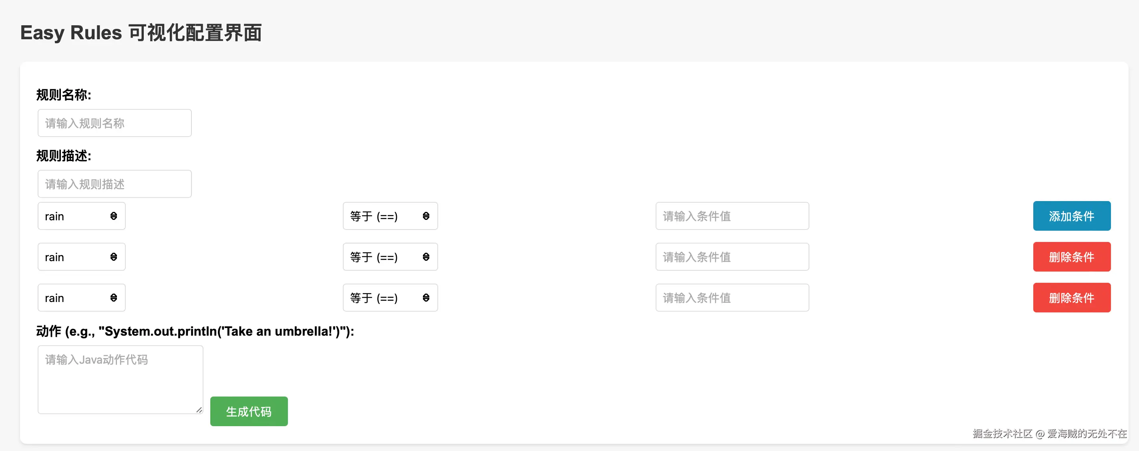Viewport: 1139px width, 451px height.
Task: Click the 规则名称 label
Action: point(64,95)
